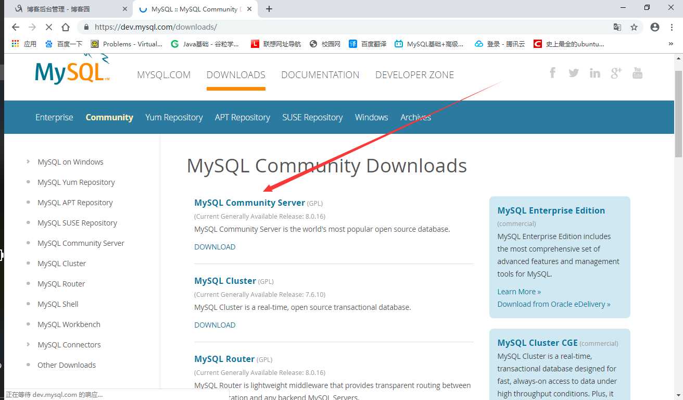The image size is (683, 400).
Task: Select DOWNLOADS in the top navigation
Action: [x=236, y=74]
